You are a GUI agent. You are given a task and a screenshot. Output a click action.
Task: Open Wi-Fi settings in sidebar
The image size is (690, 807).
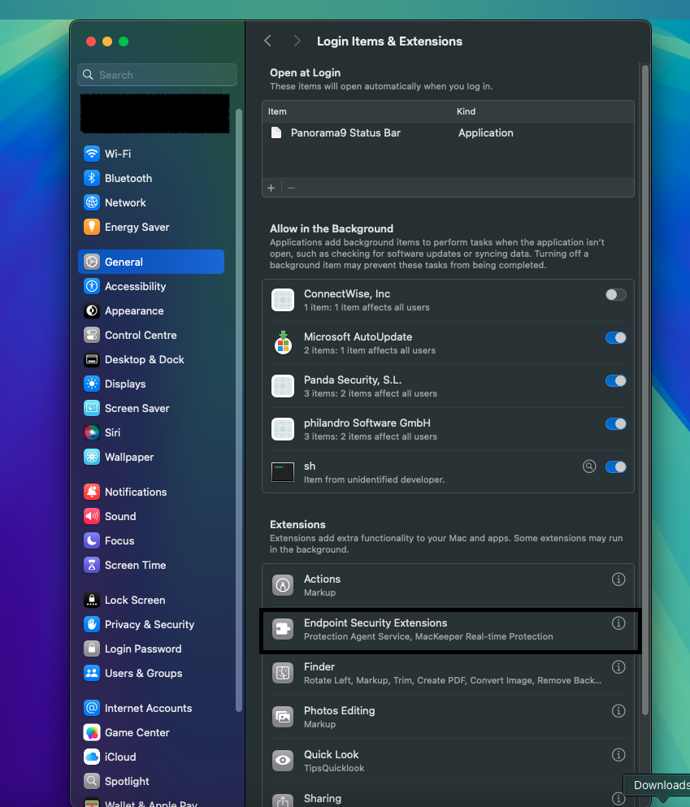[151, 154]
